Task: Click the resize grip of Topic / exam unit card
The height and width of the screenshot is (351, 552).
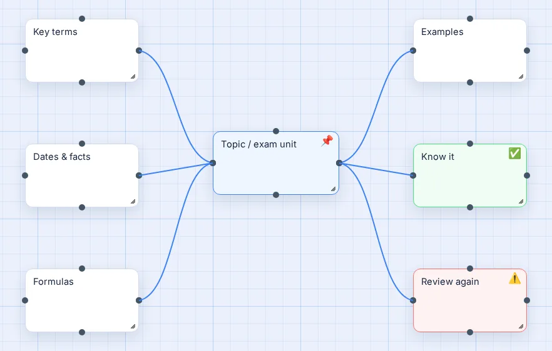Action: tap(334, 189)
